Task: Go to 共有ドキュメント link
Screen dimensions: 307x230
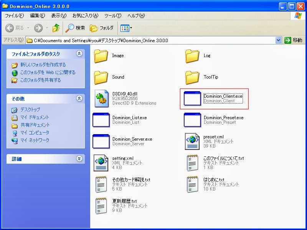Action: pyautogui.click(x=35, y=125)
